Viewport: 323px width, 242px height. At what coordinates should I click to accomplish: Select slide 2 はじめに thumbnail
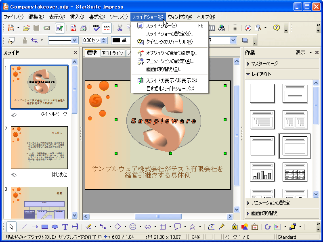pyautogui.click(x=39, y=148)
